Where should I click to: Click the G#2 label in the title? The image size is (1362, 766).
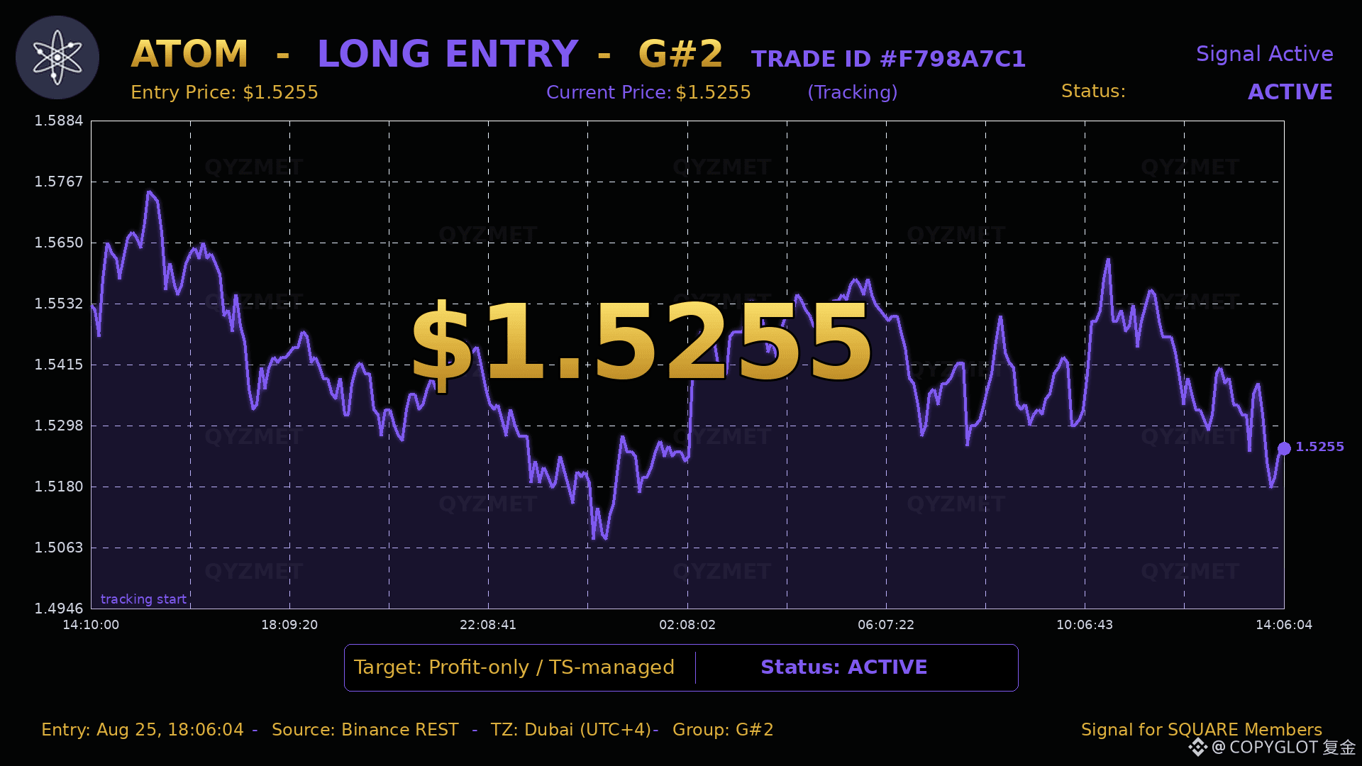click(x=681, y=54)
